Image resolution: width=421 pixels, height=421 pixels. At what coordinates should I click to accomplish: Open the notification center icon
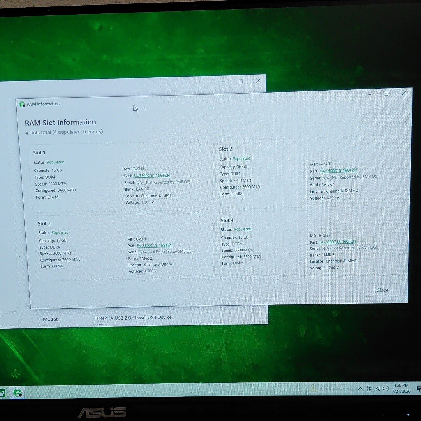tap(419, 389)
